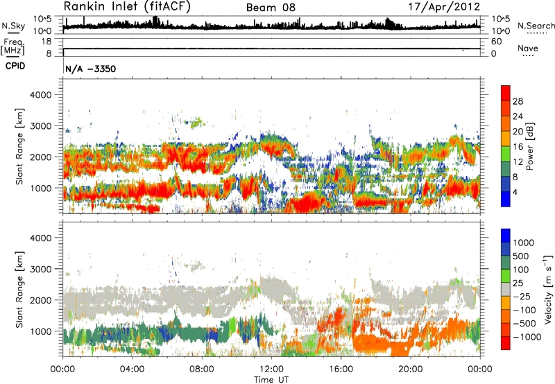Click the 'CPID' label
The image size is (555, 384).
pyautogui.click(x=15, y=66)
